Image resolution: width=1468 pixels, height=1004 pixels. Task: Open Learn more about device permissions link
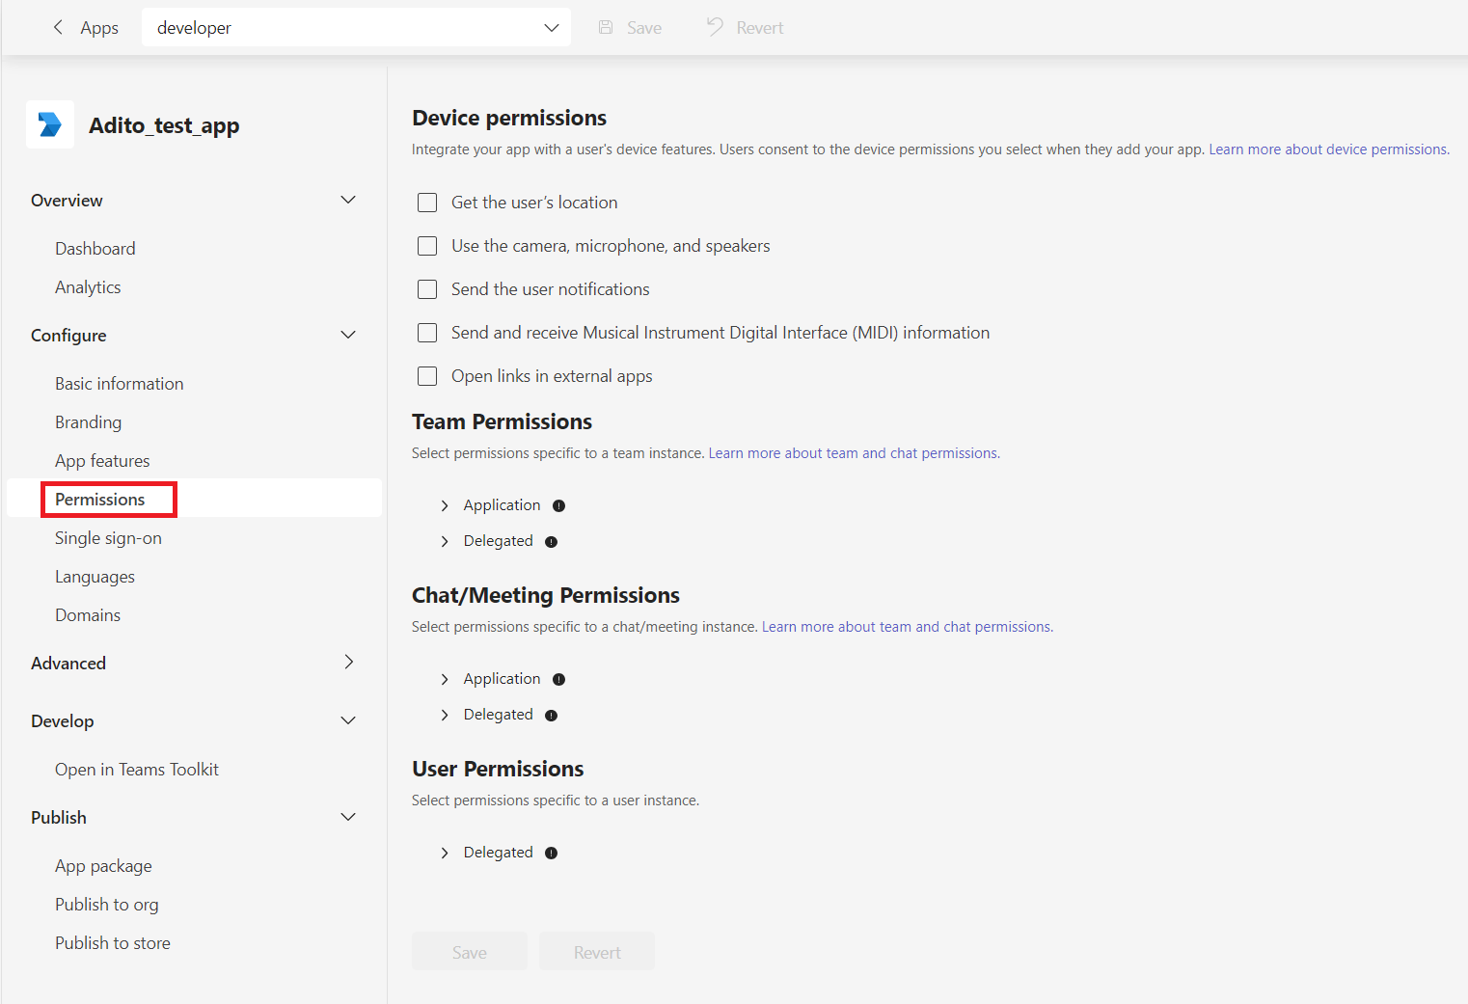(1328, 149)
